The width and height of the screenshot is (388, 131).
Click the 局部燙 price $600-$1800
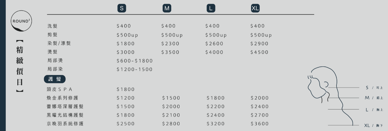pyautogui.click(x=135, y=61)
